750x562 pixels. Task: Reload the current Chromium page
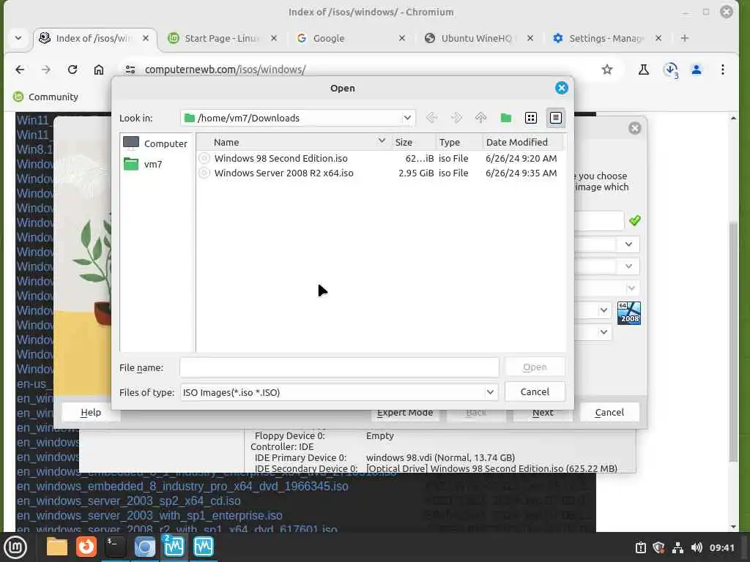pos(73,70)
